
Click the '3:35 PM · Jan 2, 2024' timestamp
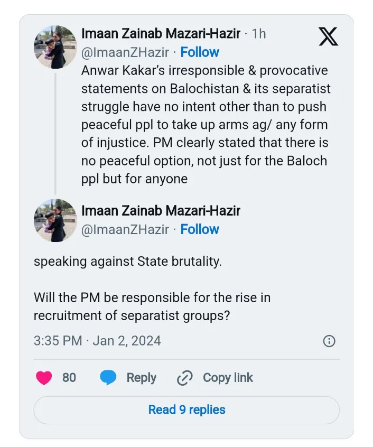97,340
